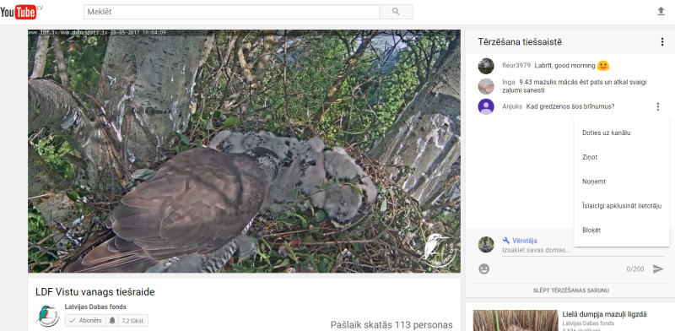Click Inga's avatar in chat

pos(486,86)
